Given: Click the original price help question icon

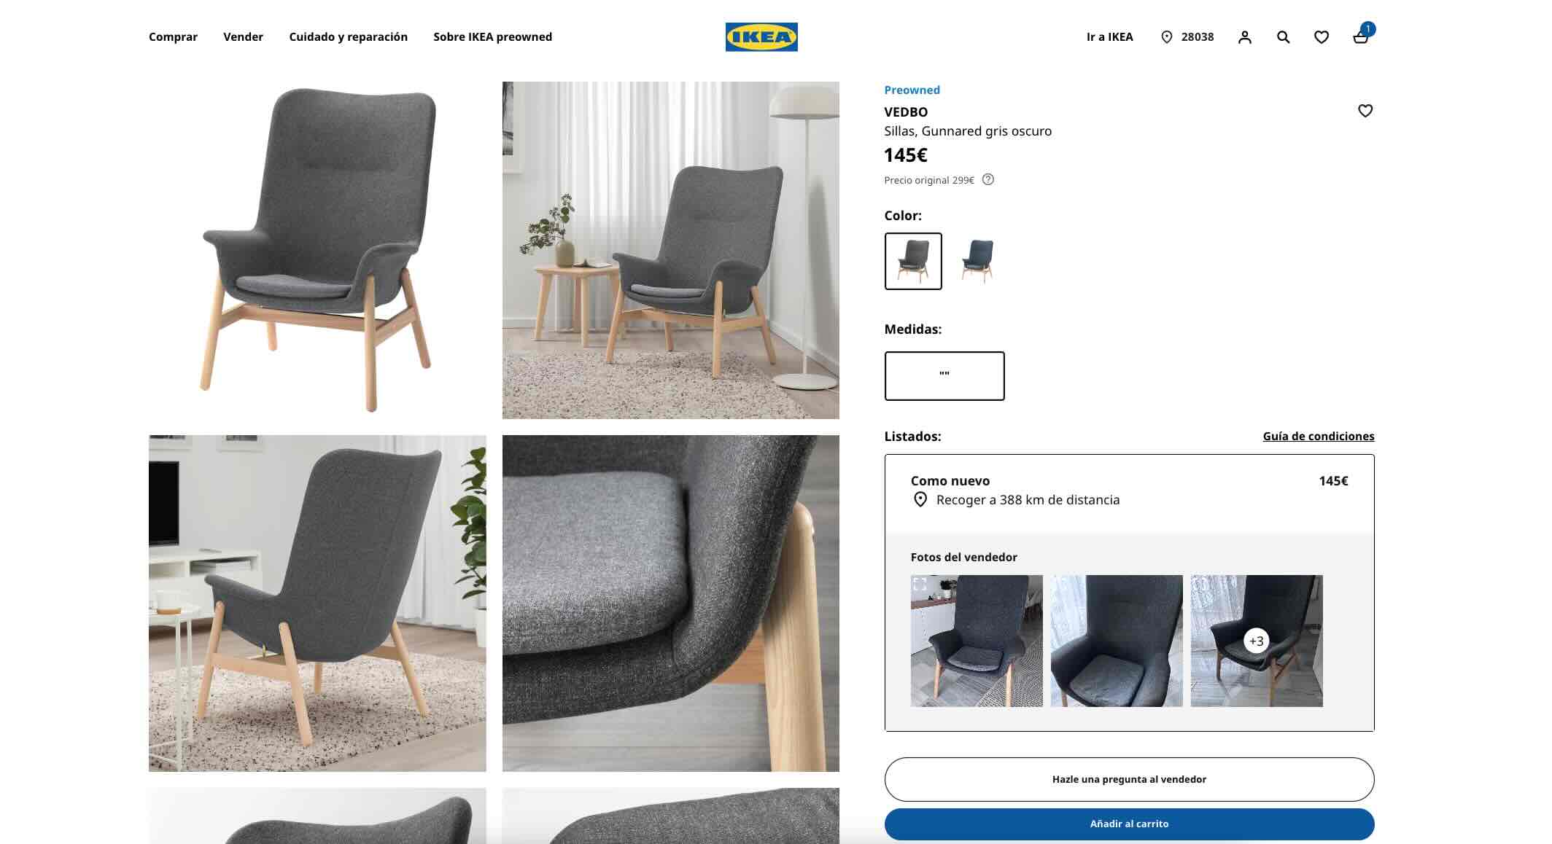Looking at the screenshot, I should click(x=988, y=179).
